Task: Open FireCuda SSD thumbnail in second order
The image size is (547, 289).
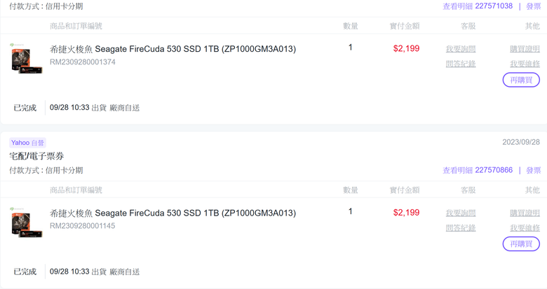Action: click(x=26, y=223)
